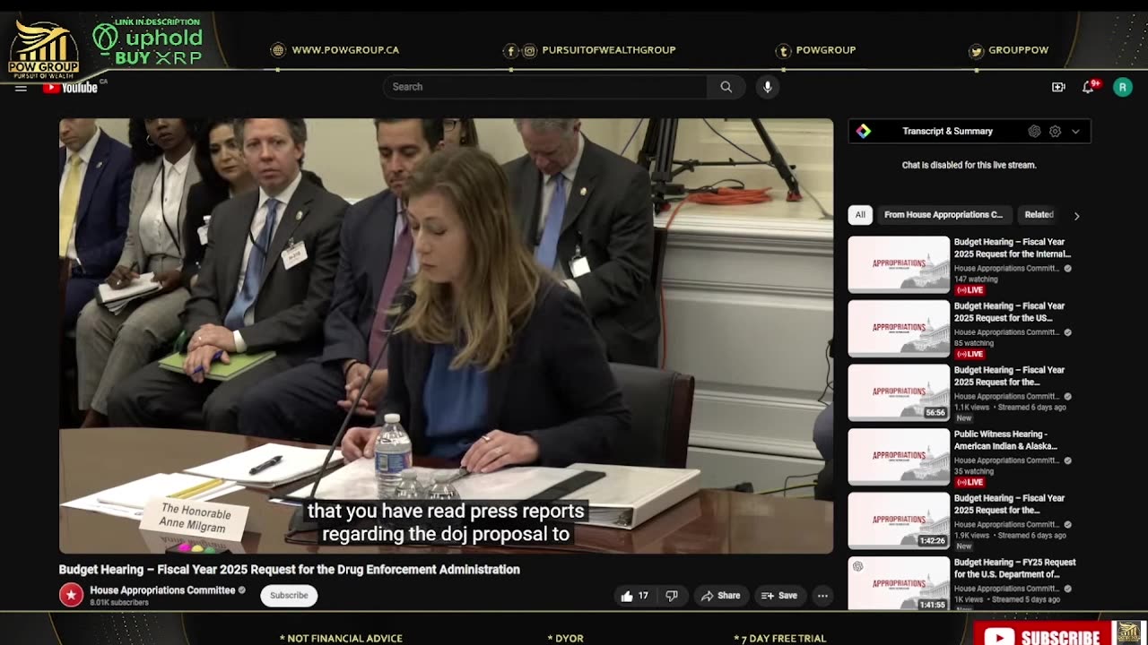Click the colorful Transcript & Summary logo
The height and width of the screenshot is (645, 1148).
point(863,131)
